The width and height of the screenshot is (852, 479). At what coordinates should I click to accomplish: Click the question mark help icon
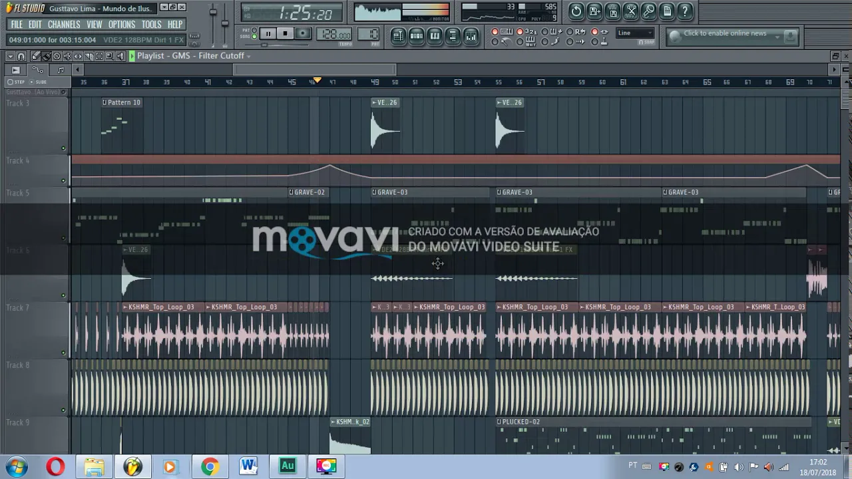(685, 11)
